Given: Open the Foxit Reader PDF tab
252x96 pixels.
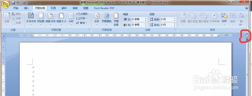Looking at the screenshot, I should coord(104,8).
